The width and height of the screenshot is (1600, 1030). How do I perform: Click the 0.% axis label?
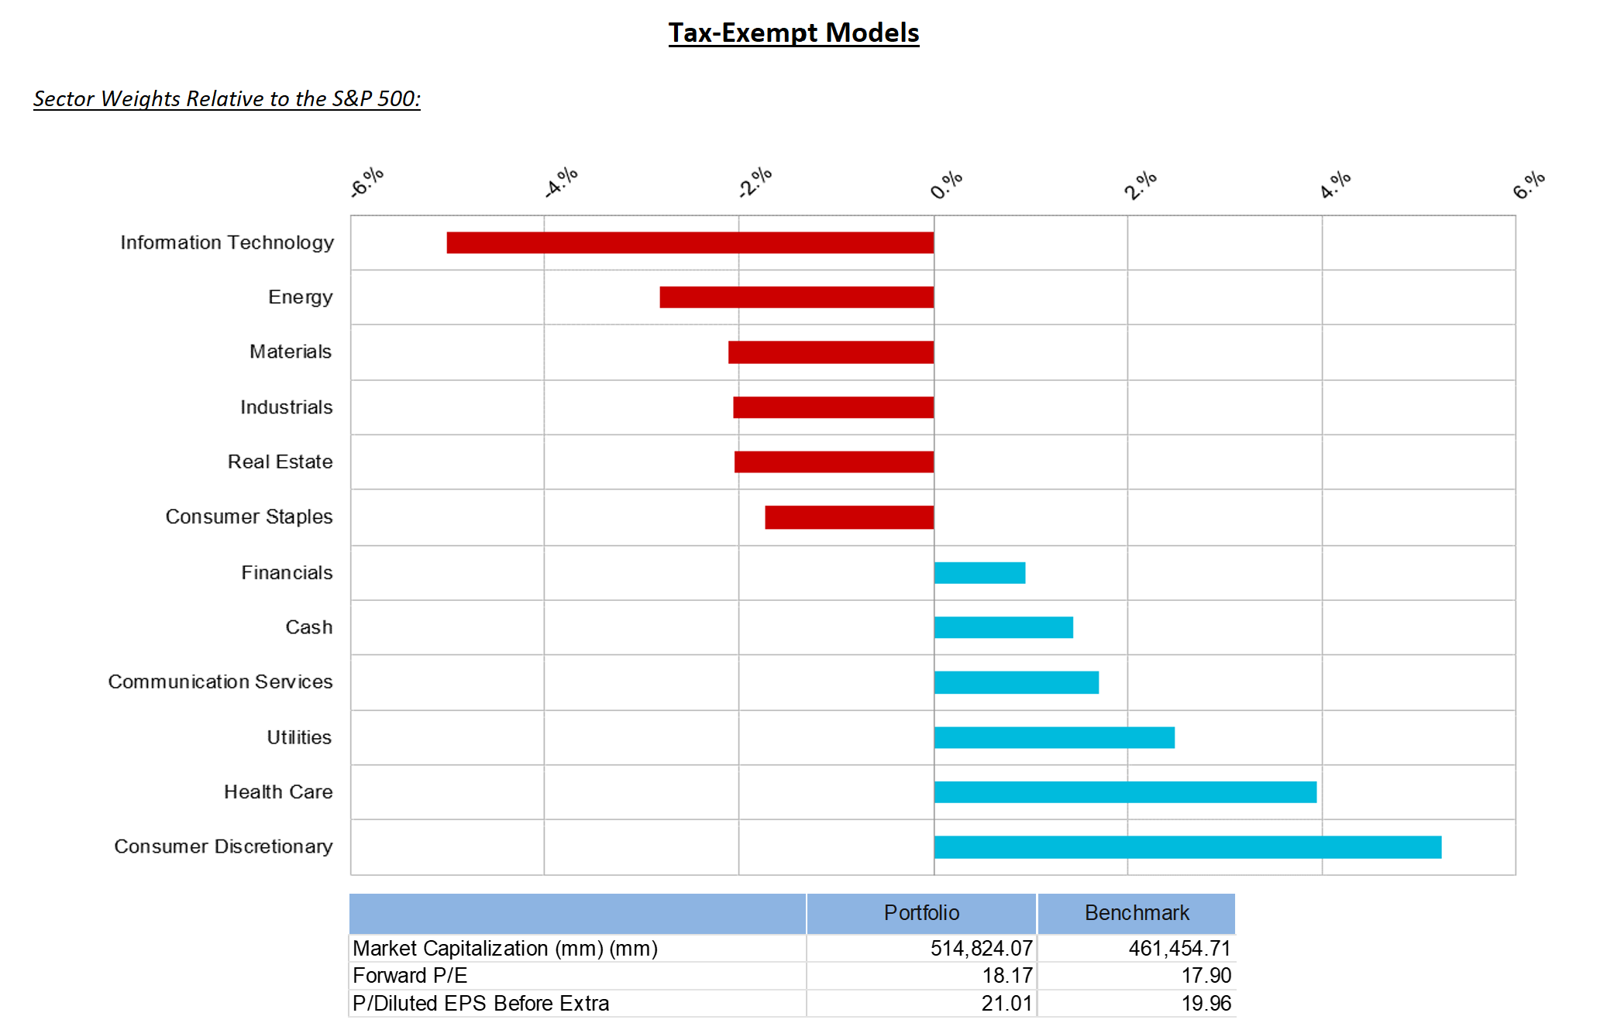pos(946,185)
